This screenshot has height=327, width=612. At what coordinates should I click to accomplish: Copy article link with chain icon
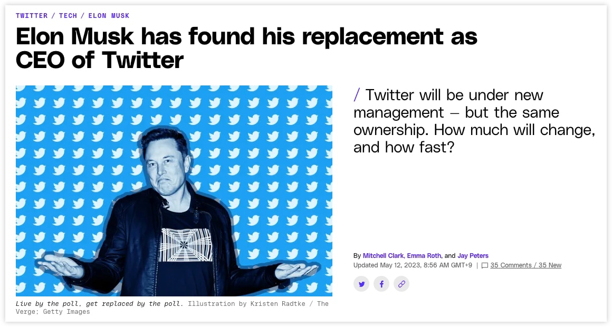pyautogui.click(x=401, y=284)
